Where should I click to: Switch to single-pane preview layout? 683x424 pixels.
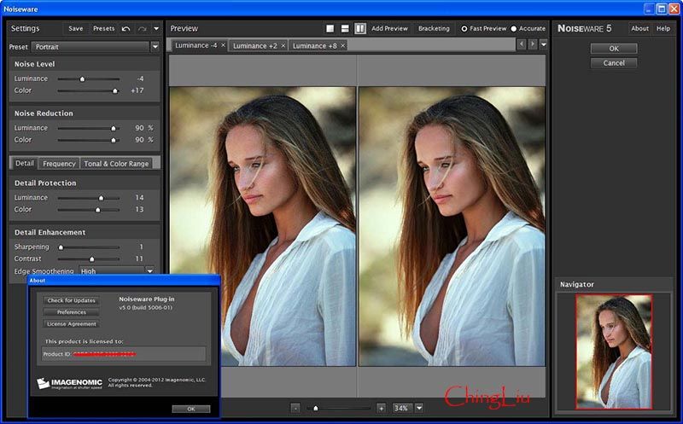pos(330,28)
